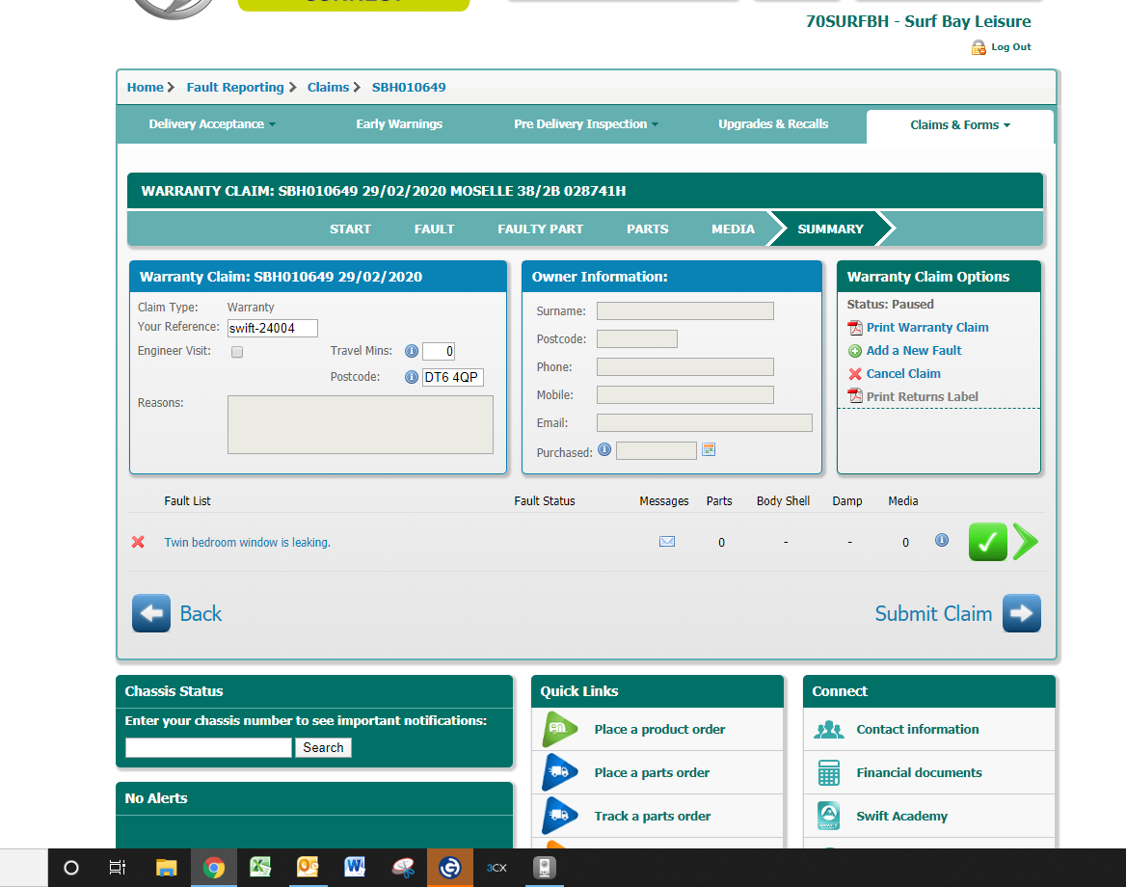Open the Swift Academy link
Viewport: 1126px width, 887px height.
(902, 817)
